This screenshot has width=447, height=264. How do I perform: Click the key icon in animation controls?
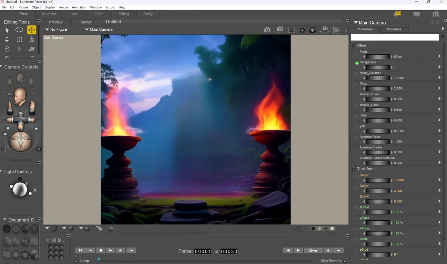pyautogui.click(x=313, y=250)
